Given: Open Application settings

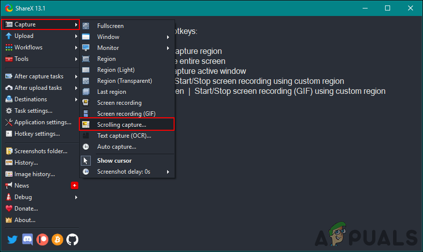Looking at the screenshot, I should [x=43, y=122].
